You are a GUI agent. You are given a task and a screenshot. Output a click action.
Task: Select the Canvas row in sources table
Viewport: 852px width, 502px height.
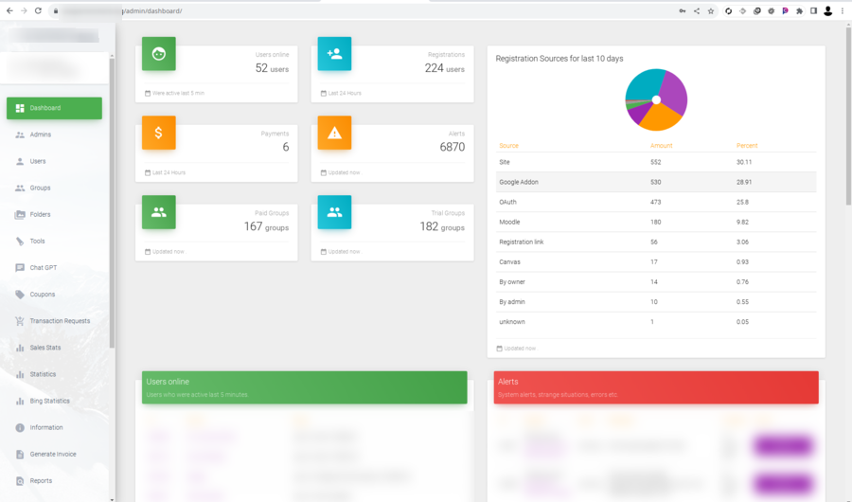[x=656, y=261]
